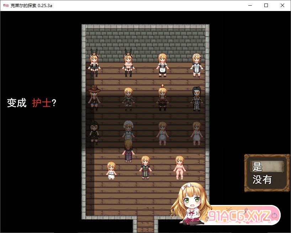Click the armored knight costume character
This screenshot has width=291, height=233.
pyautogui.click(x=128, y=98)
